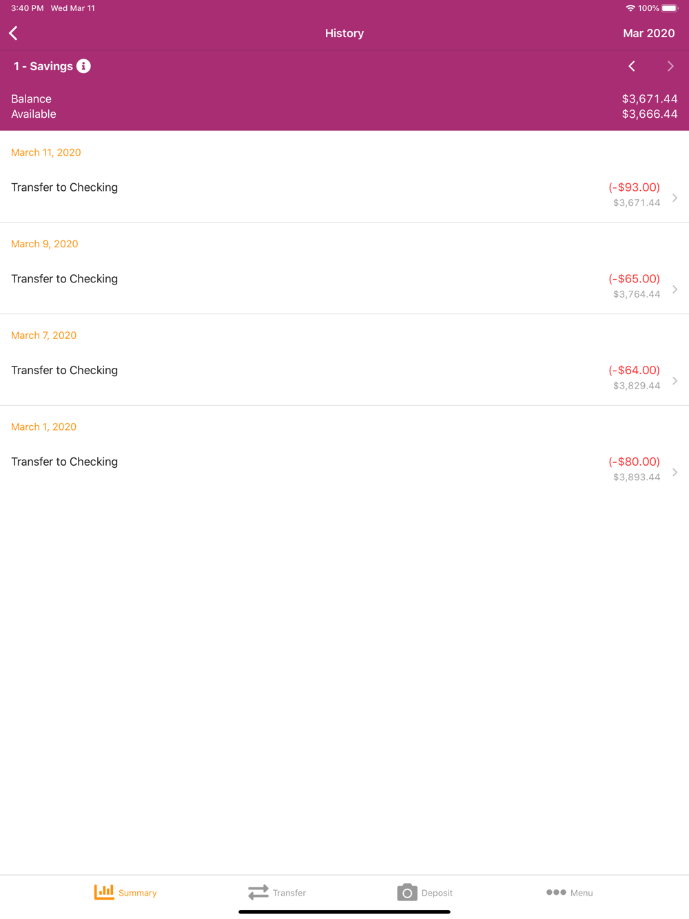The width and height of the screenshot is (689, 919).
Task: Expand the March 1 transfer details chevron
Action: point(675,473)
